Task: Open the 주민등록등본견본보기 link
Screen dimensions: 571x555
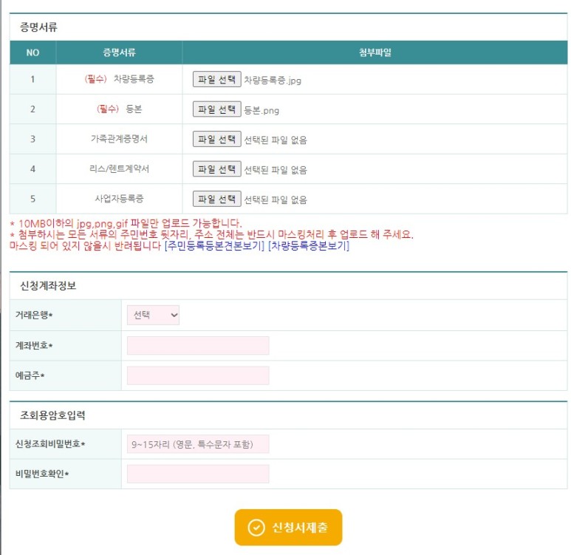Action: (214, 245)
